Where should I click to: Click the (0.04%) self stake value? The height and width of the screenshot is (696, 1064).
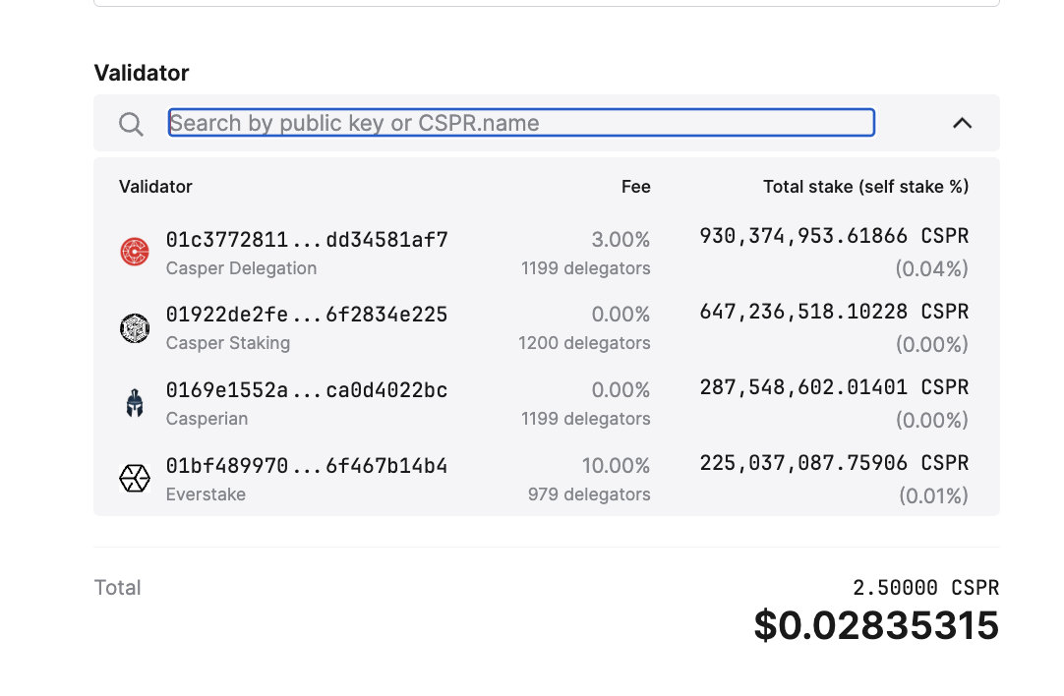click(931, 269)
